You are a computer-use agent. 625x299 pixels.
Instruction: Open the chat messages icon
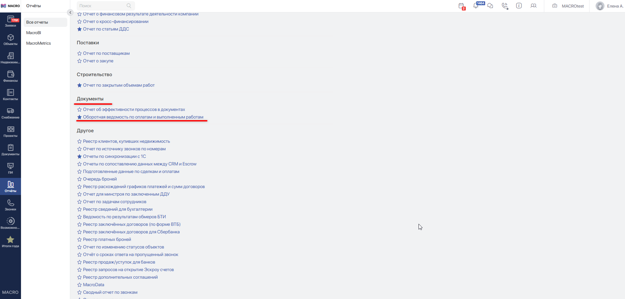(x=490, y=6)
